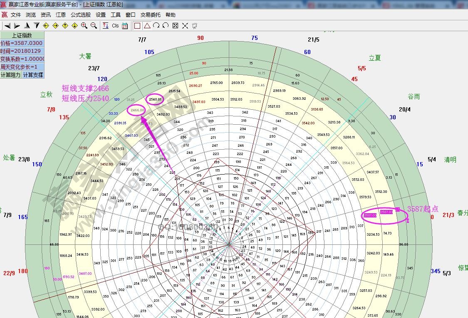468x318 pixels.
Task: Open the calendar date icon
Action: click(125, 26)
